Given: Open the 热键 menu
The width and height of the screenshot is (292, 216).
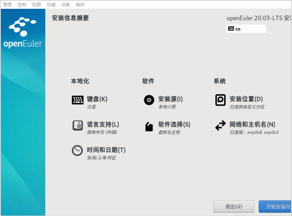Looking at the screenshot, I should click(51, 5).
